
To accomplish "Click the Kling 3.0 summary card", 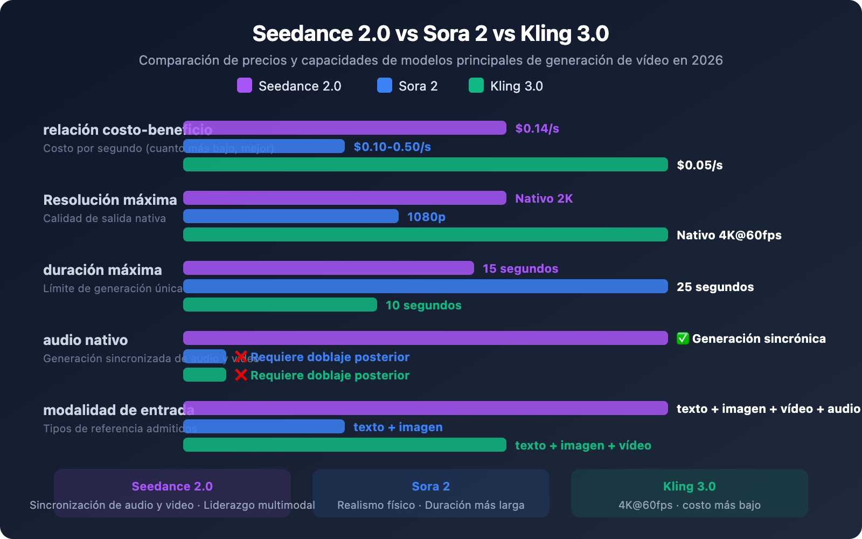I will (689, 493).
